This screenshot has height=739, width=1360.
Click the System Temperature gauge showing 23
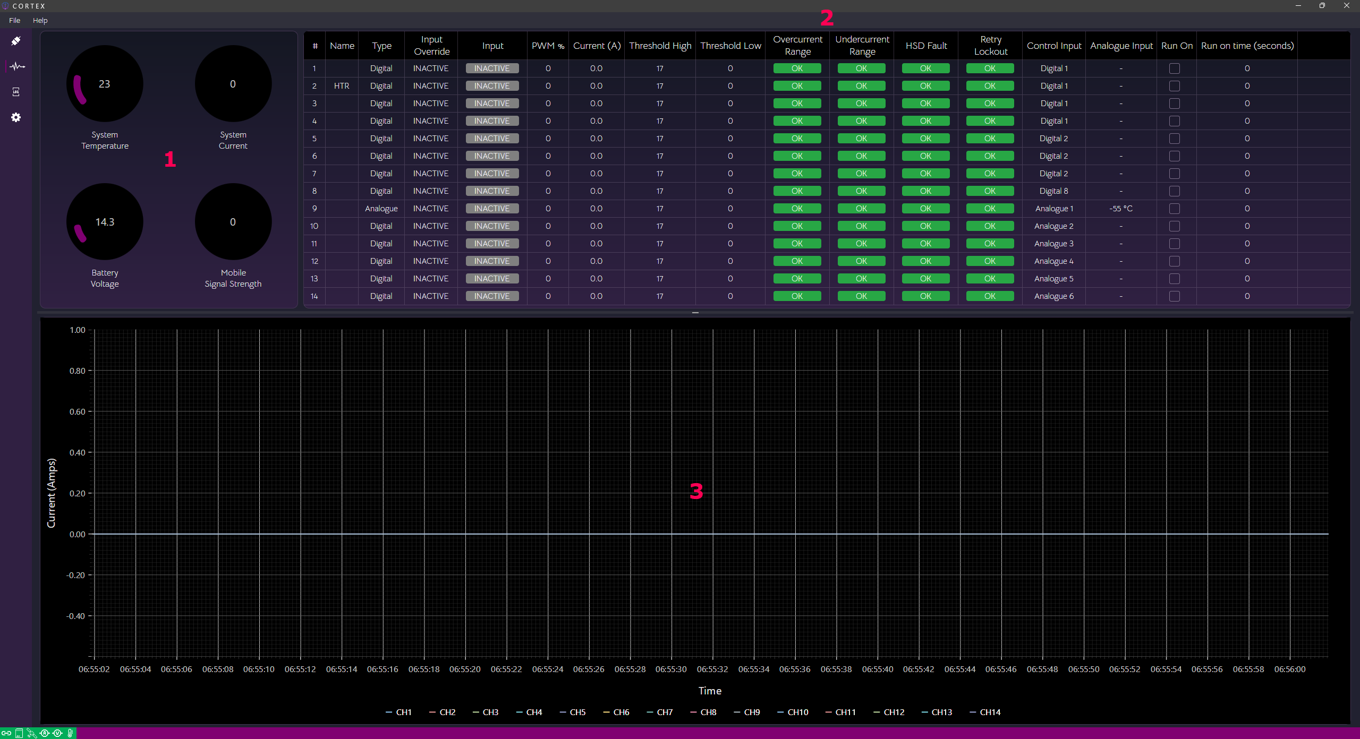pyautogui.click(x=105, y=83)
